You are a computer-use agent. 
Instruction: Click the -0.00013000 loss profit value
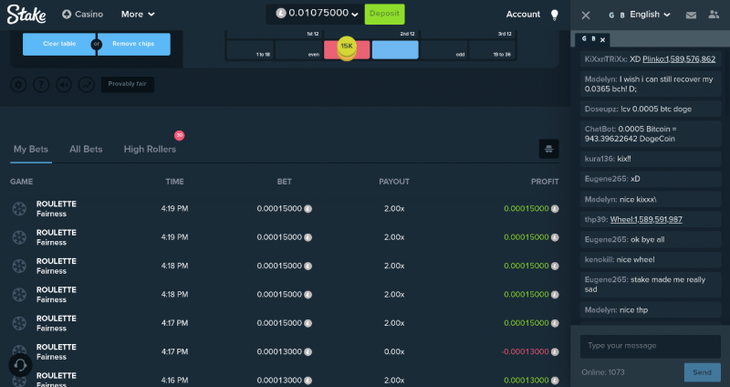click(526, 351)
